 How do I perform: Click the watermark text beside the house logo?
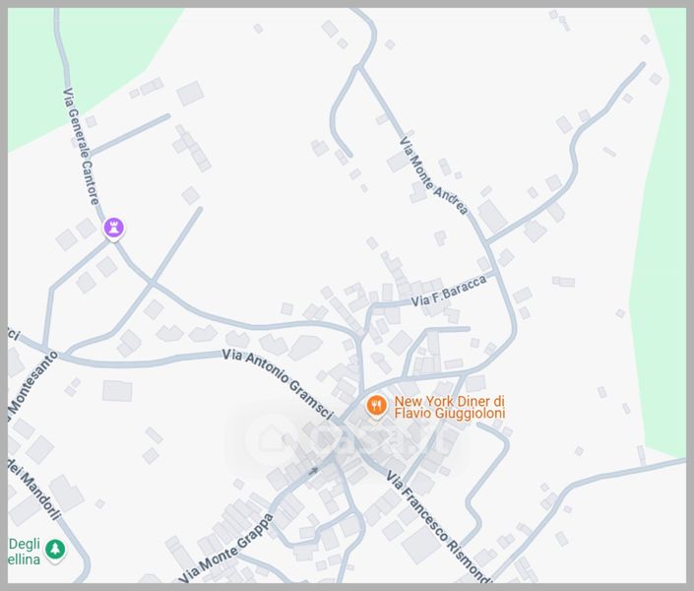381,436
